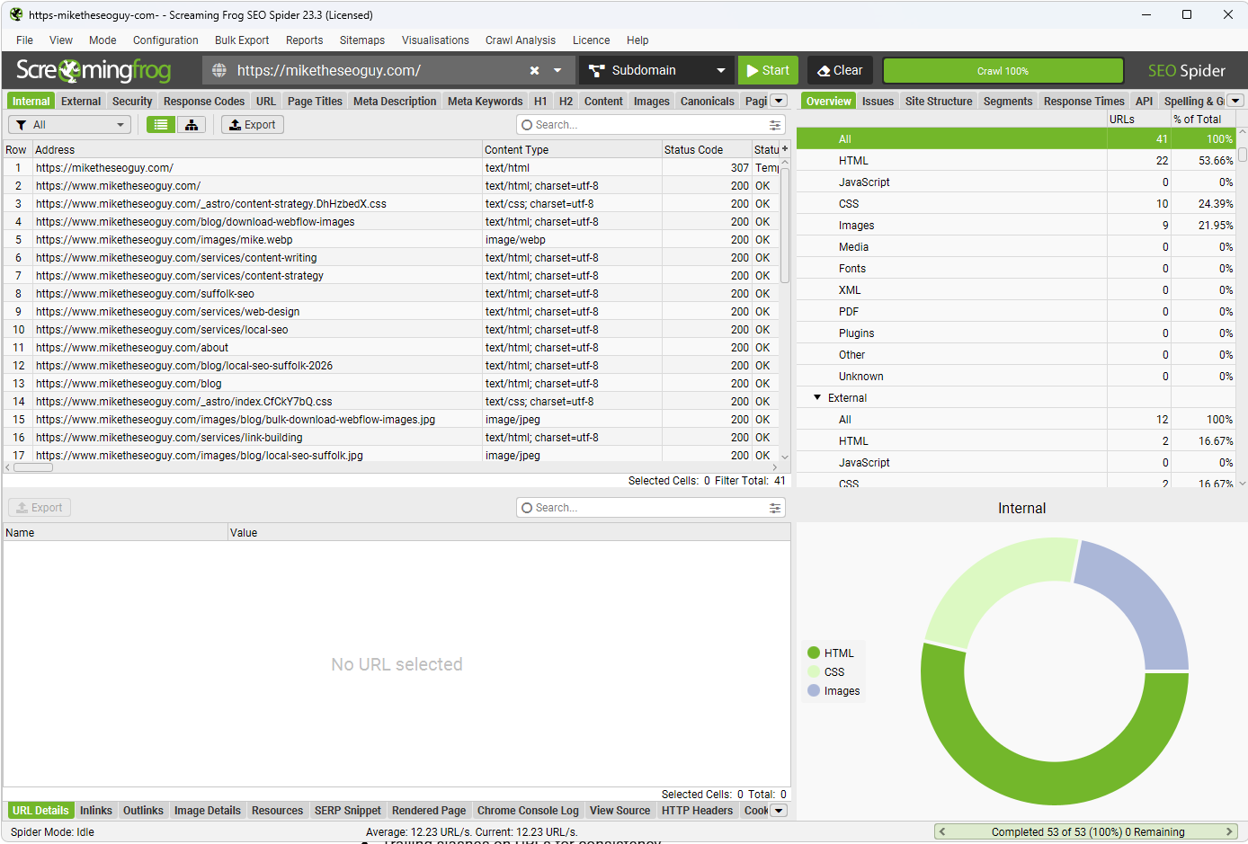The image size is (1248, 844).
Task: Select the tree view icon in the toolbar
Action: [191, 124]
